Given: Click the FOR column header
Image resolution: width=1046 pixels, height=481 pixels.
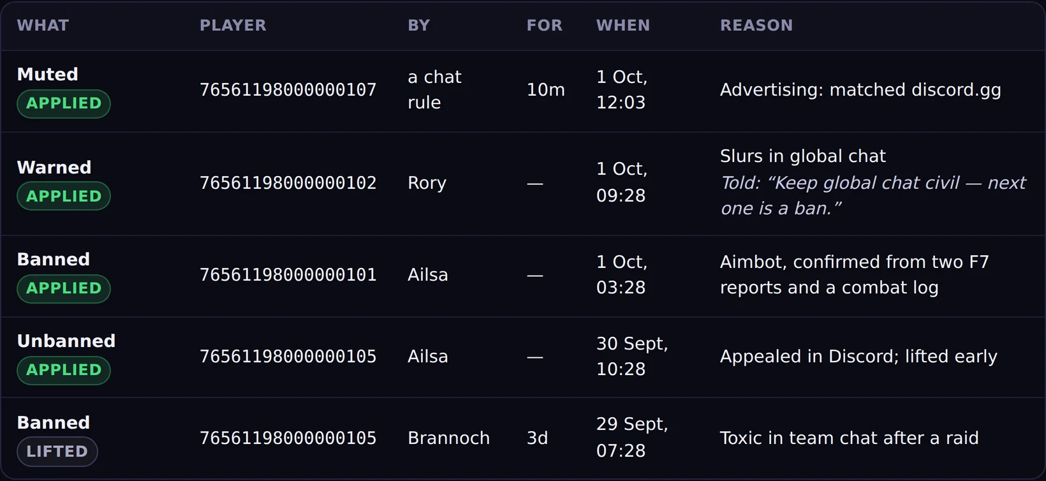Looking at the screenshot, I should (545, 26).
